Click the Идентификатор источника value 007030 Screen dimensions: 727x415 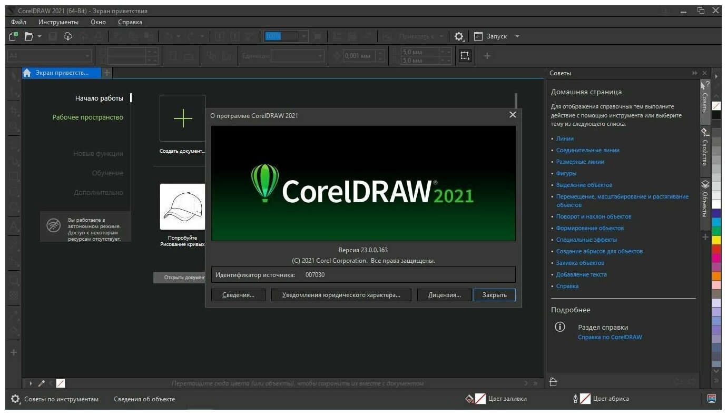(x=315, y=275)
